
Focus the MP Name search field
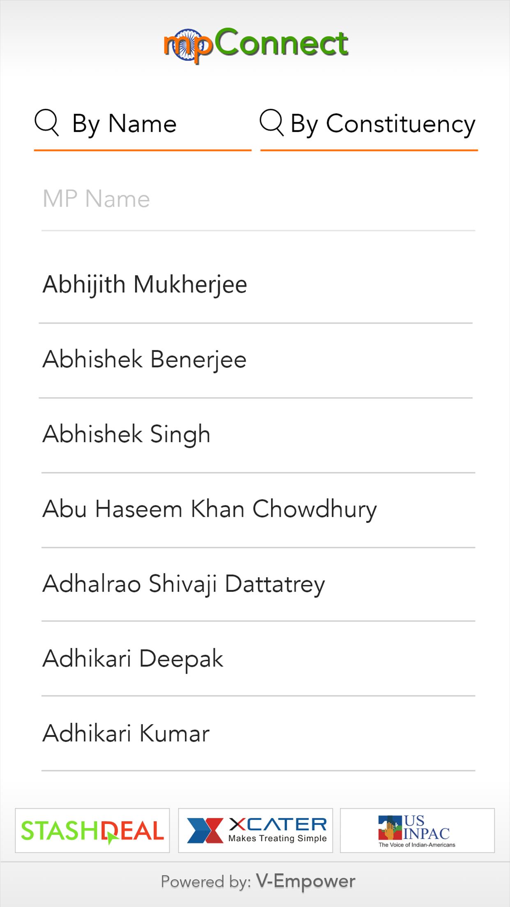pos(258,200)
